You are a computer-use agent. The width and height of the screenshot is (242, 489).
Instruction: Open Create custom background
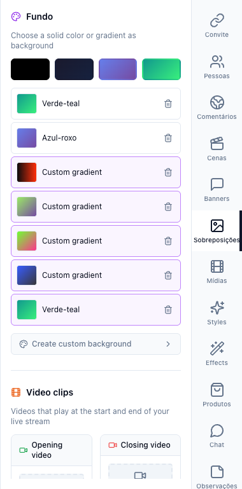click(96, 344)
